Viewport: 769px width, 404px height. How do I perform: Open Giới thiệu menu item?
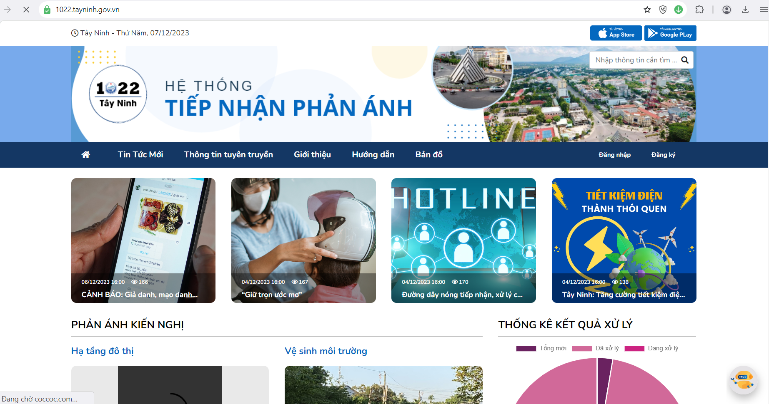[312, 154]
